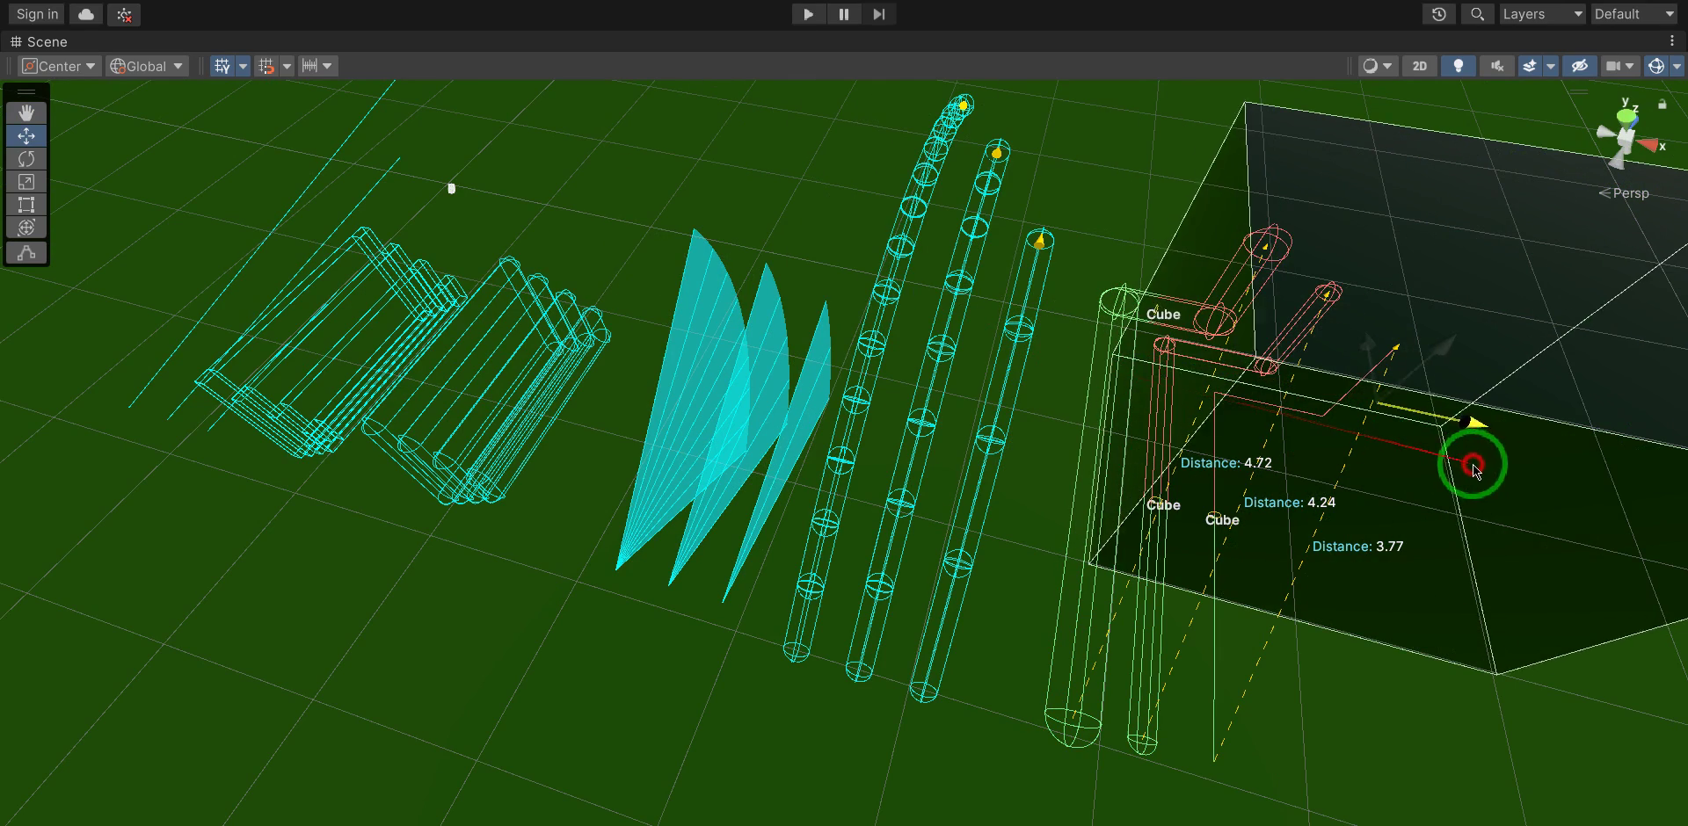Step one frame forward
This screenshot has height=826, width=1688.
(878, 14)
